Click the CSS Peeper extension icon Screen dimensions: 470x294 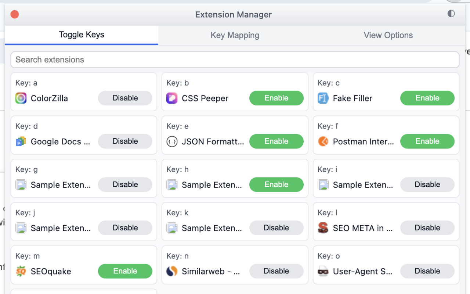pyautogui.click(x=172, y=98)
